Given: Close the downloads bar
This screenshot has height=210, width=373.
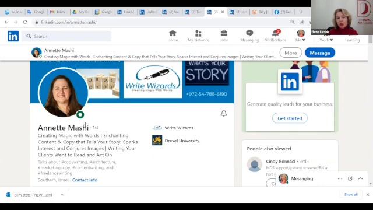Looking at the screenshot, I should 368,194.
